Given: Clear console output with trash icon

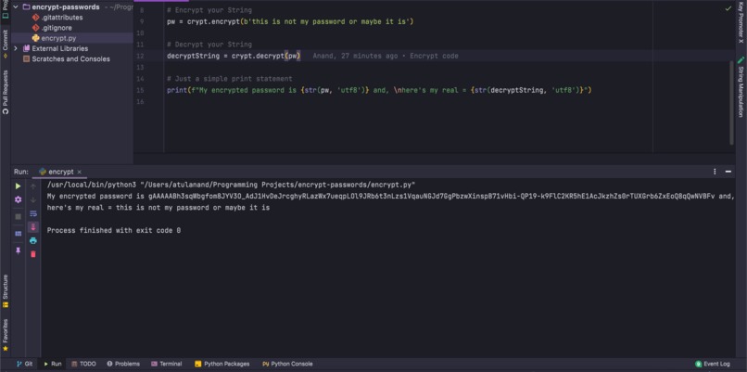Looking at the screenshot, I should click(32, 254).
